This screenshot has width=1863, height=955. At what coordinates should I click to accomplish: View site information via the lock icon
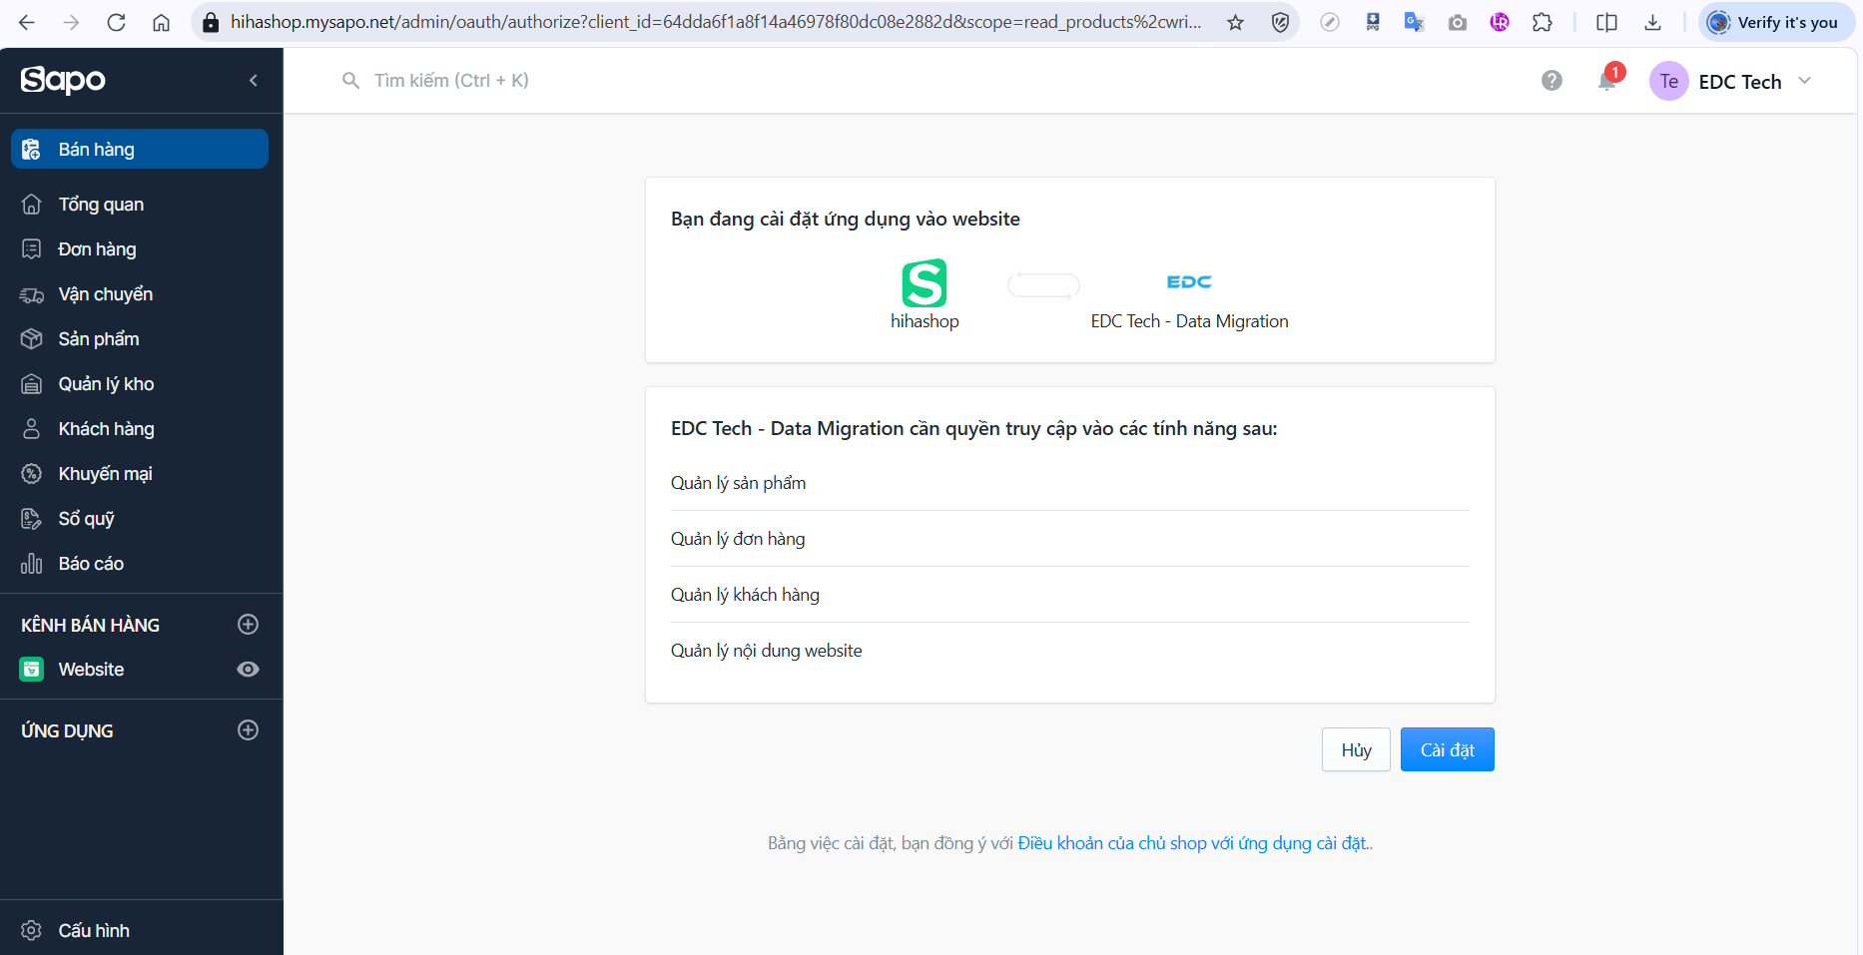[x=211, y=22]
